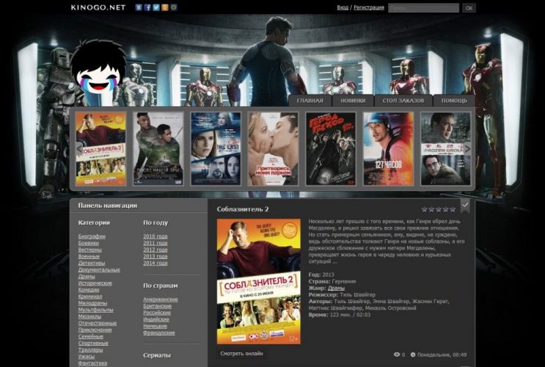
Task: Select Индийские country filter
Action: (x=156, y=319)
